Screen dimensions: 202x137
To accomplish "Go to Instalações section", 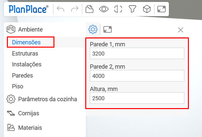I will tap(27, 64).
